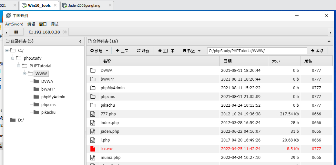The image size is (336, 165).
Task: Switch to the Jaden2003gongfang VM tab
Action: (86, 5)
